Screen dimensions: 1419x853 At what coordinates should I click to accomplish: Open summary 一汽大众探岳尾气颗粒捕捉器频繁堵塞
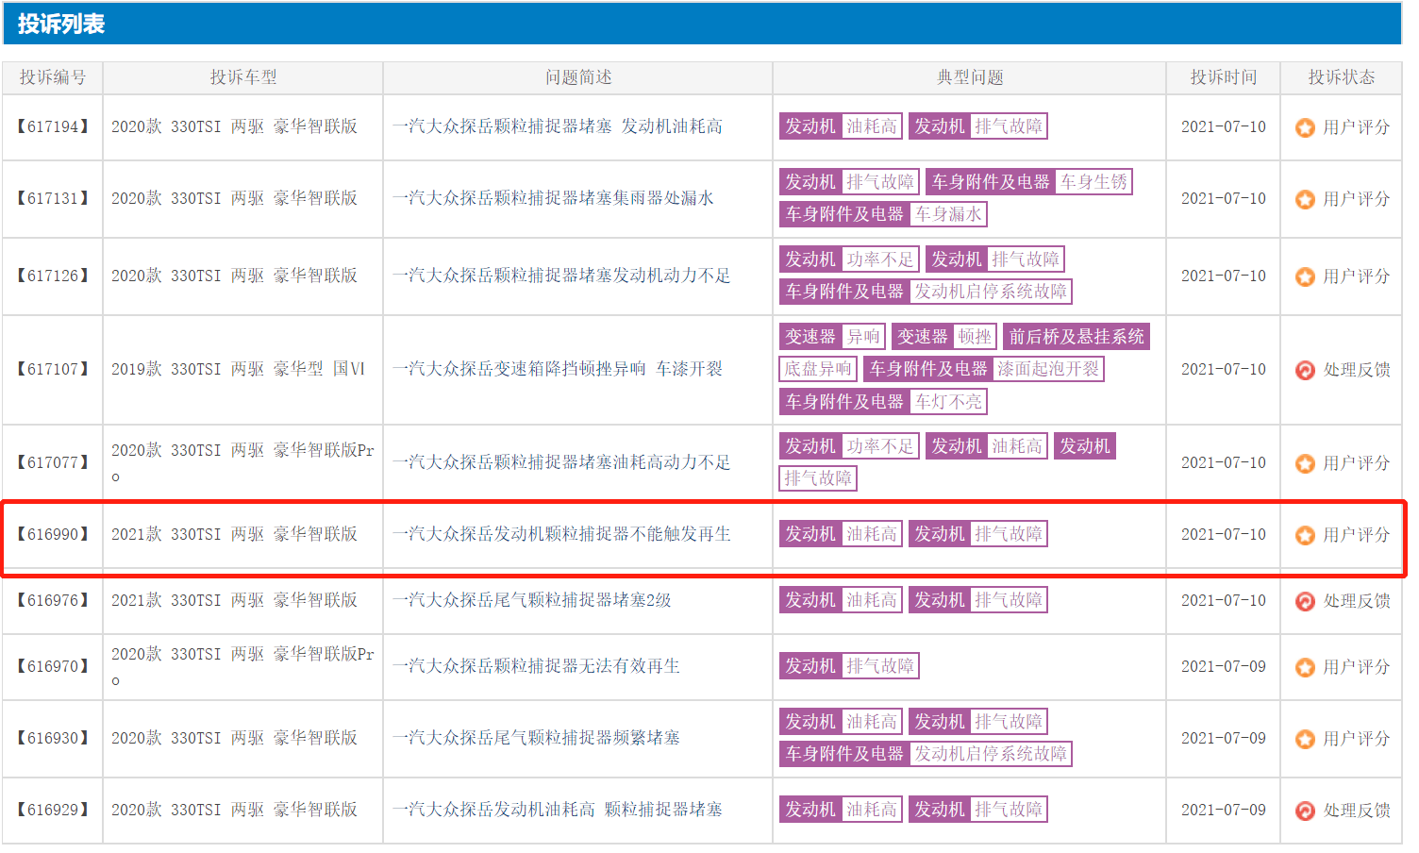(x=536, y=738)
